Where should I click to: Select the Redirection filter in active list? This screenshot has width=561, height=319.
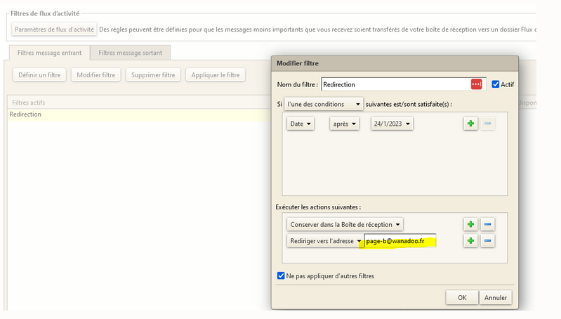coord(140,115)
